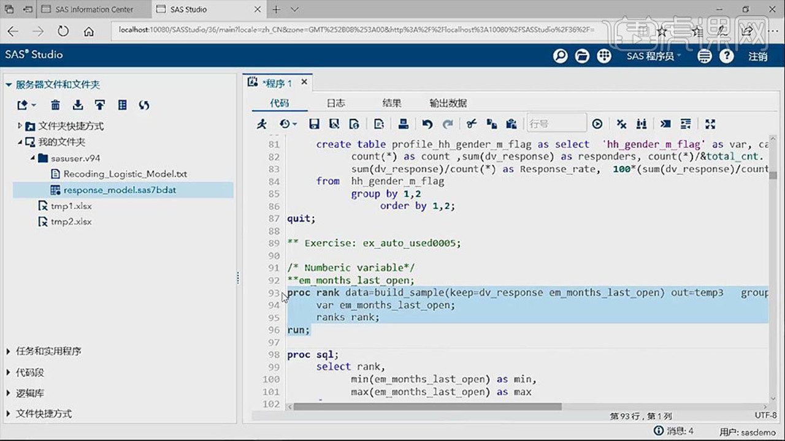Switch to the 代码 tab

click(x=279, y=103)
